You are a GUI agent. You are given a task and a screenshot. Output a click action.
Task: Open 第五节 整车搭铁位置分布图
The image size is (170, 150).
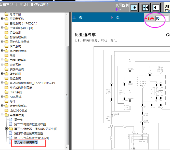(x=31, y=138)
